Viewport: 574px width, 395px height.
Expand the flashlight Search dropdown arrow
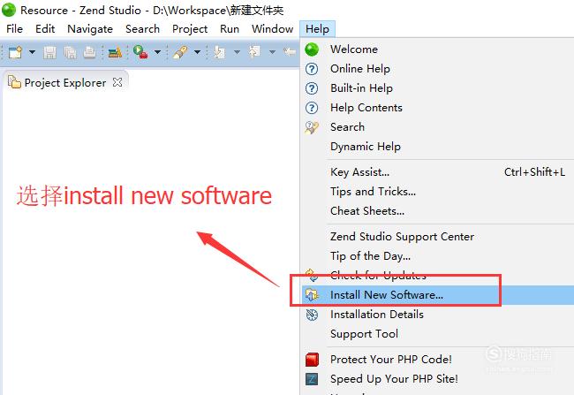[x=197, y=52]
